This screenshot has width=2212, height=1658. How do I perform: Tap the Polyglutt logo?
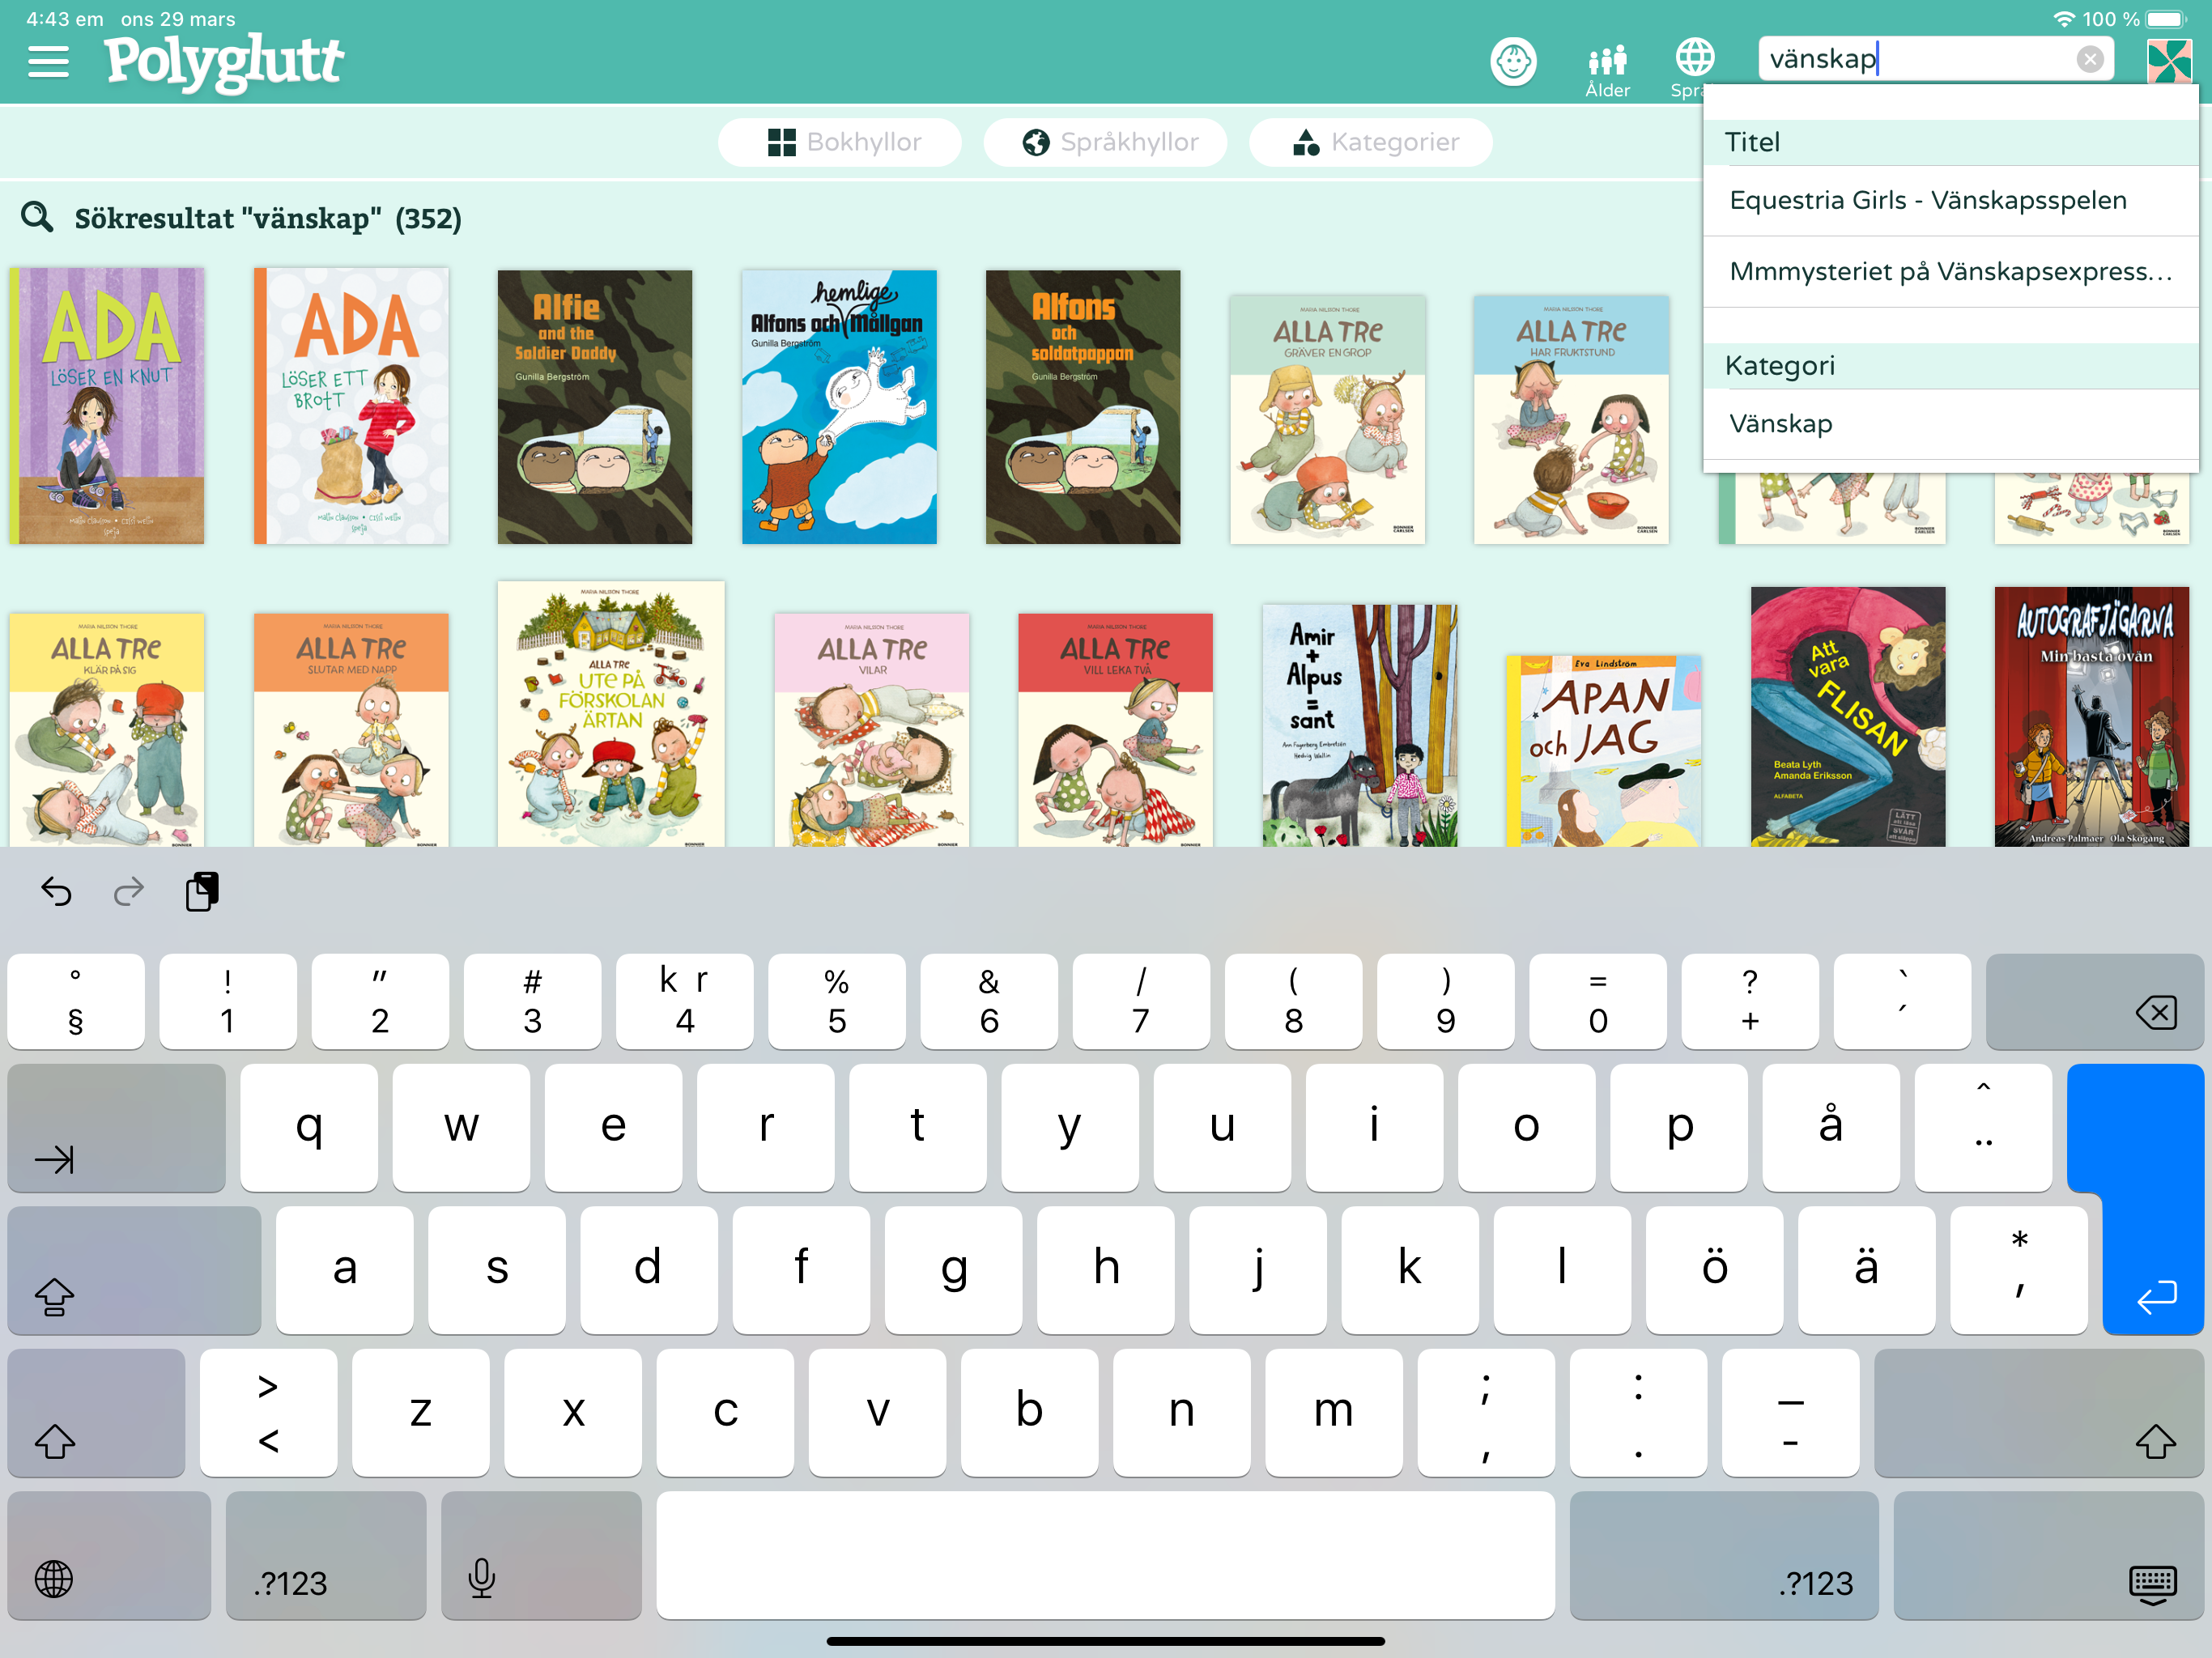click(x=224, y=62)
